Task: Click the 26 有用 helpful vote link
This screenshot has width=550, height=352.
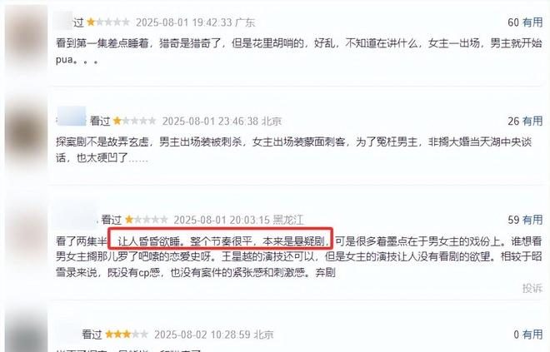Action: [x=525, y=121]
